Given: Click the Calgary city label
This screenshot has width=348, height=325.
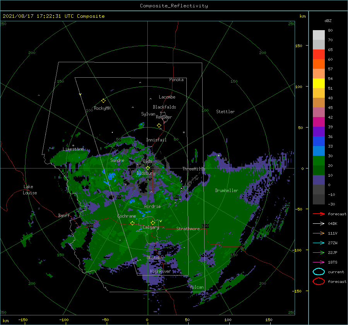Looking at the screenshot, I should click(x=151, y=227).
